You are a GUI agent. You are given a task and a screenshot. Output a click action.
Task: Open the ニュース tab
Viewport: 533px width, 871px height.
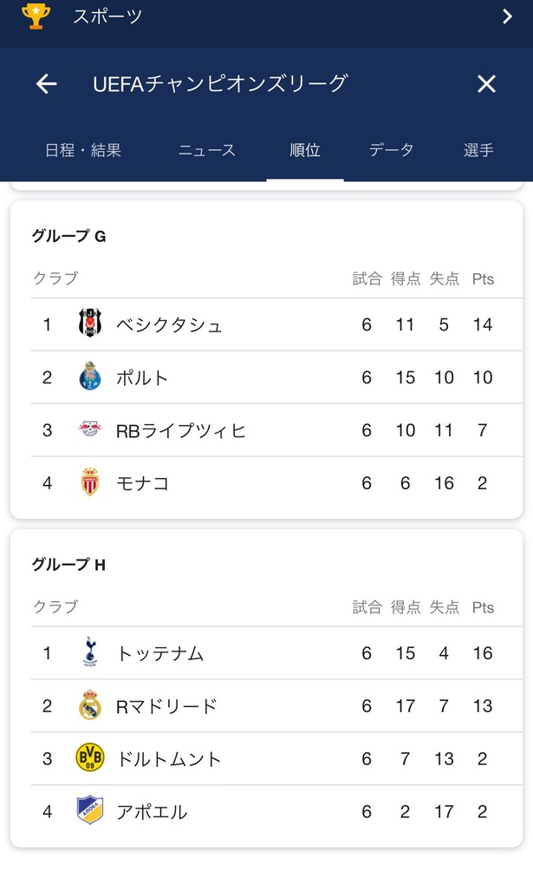pos(206,150)
